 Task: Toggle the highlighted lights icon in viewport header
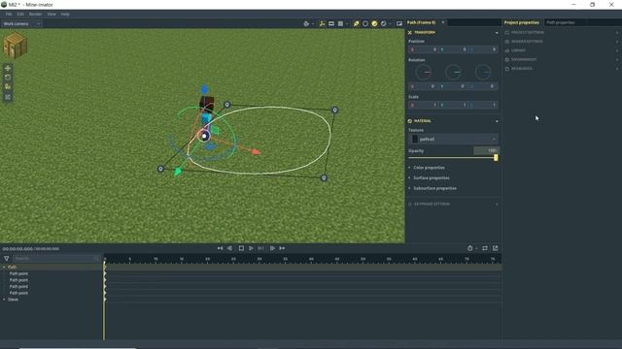pos(357,23)
